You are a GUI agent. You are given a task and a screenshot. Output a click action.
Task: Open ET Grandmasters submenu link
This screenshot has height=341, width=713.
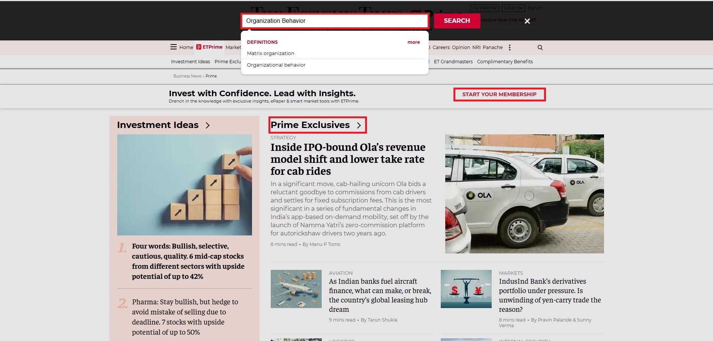pyautogui.click(x=453, y=62)
